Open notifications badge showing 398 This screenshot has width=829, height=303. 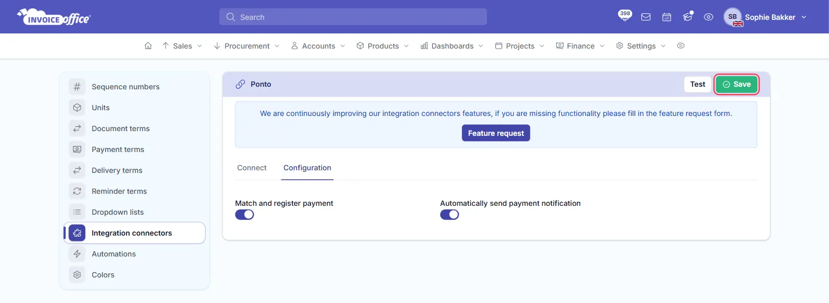624,16
